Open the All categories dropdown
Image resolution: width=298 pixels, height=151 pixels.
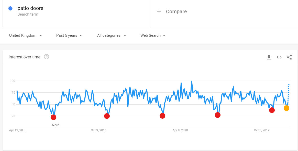pos(112,35)
